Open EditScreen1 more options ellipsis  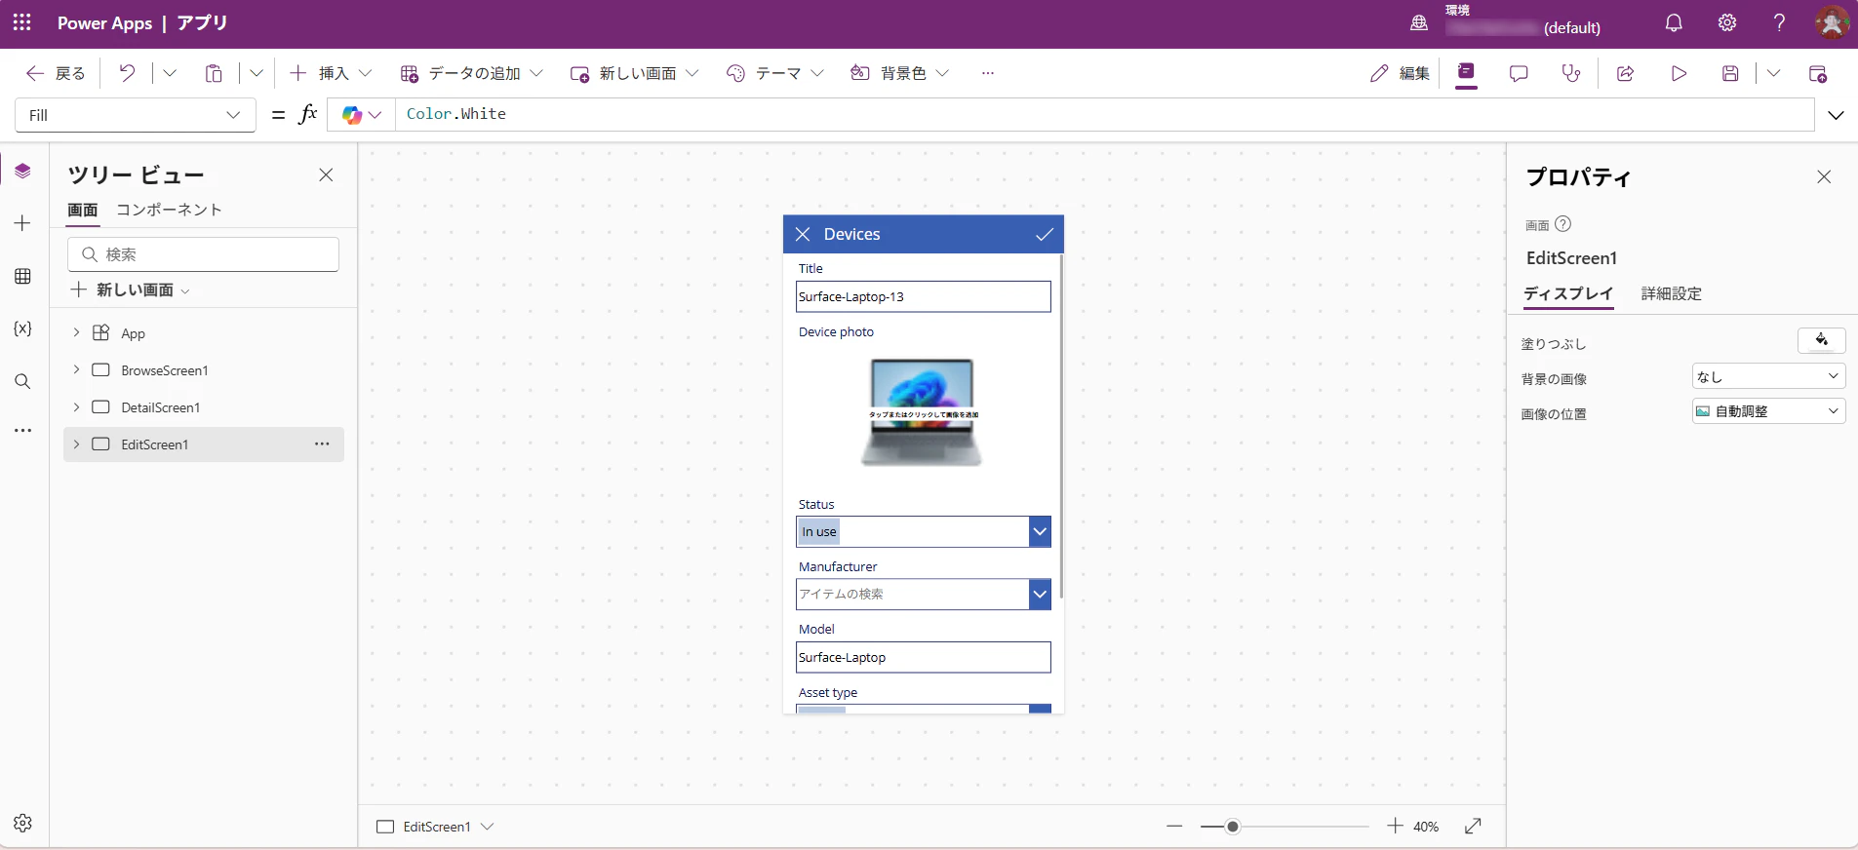(322, 444)
